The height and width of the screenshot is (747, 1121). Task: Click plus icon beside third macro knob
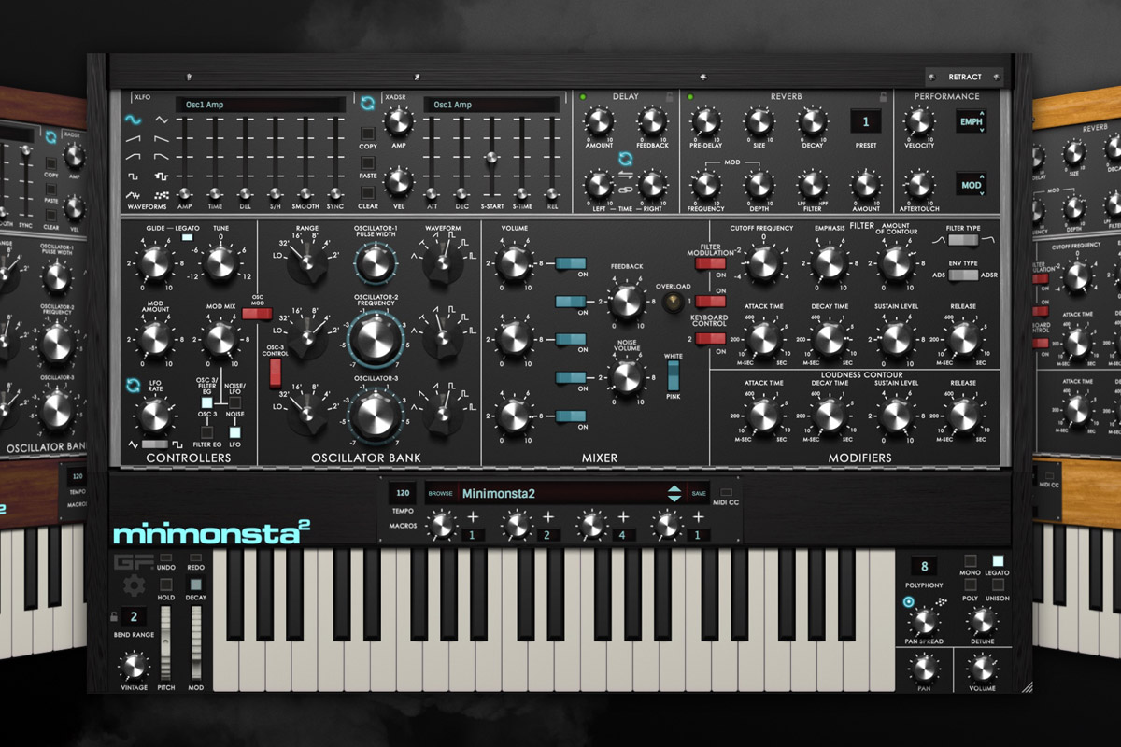[622, 517]
